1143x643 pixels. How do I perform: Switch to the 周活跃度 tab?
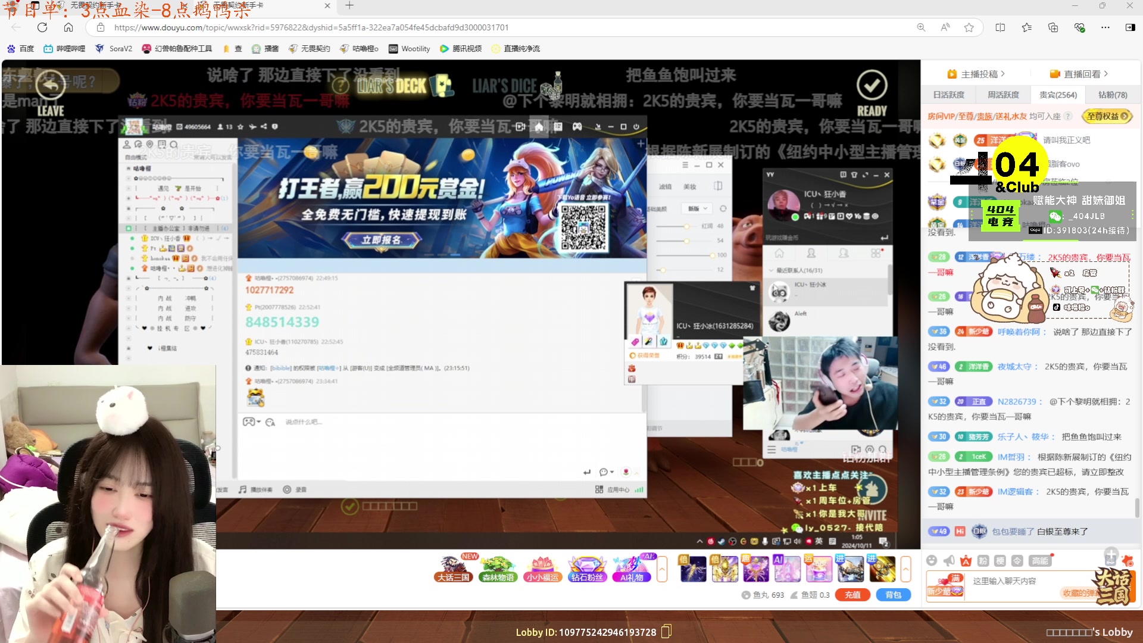1003,95
